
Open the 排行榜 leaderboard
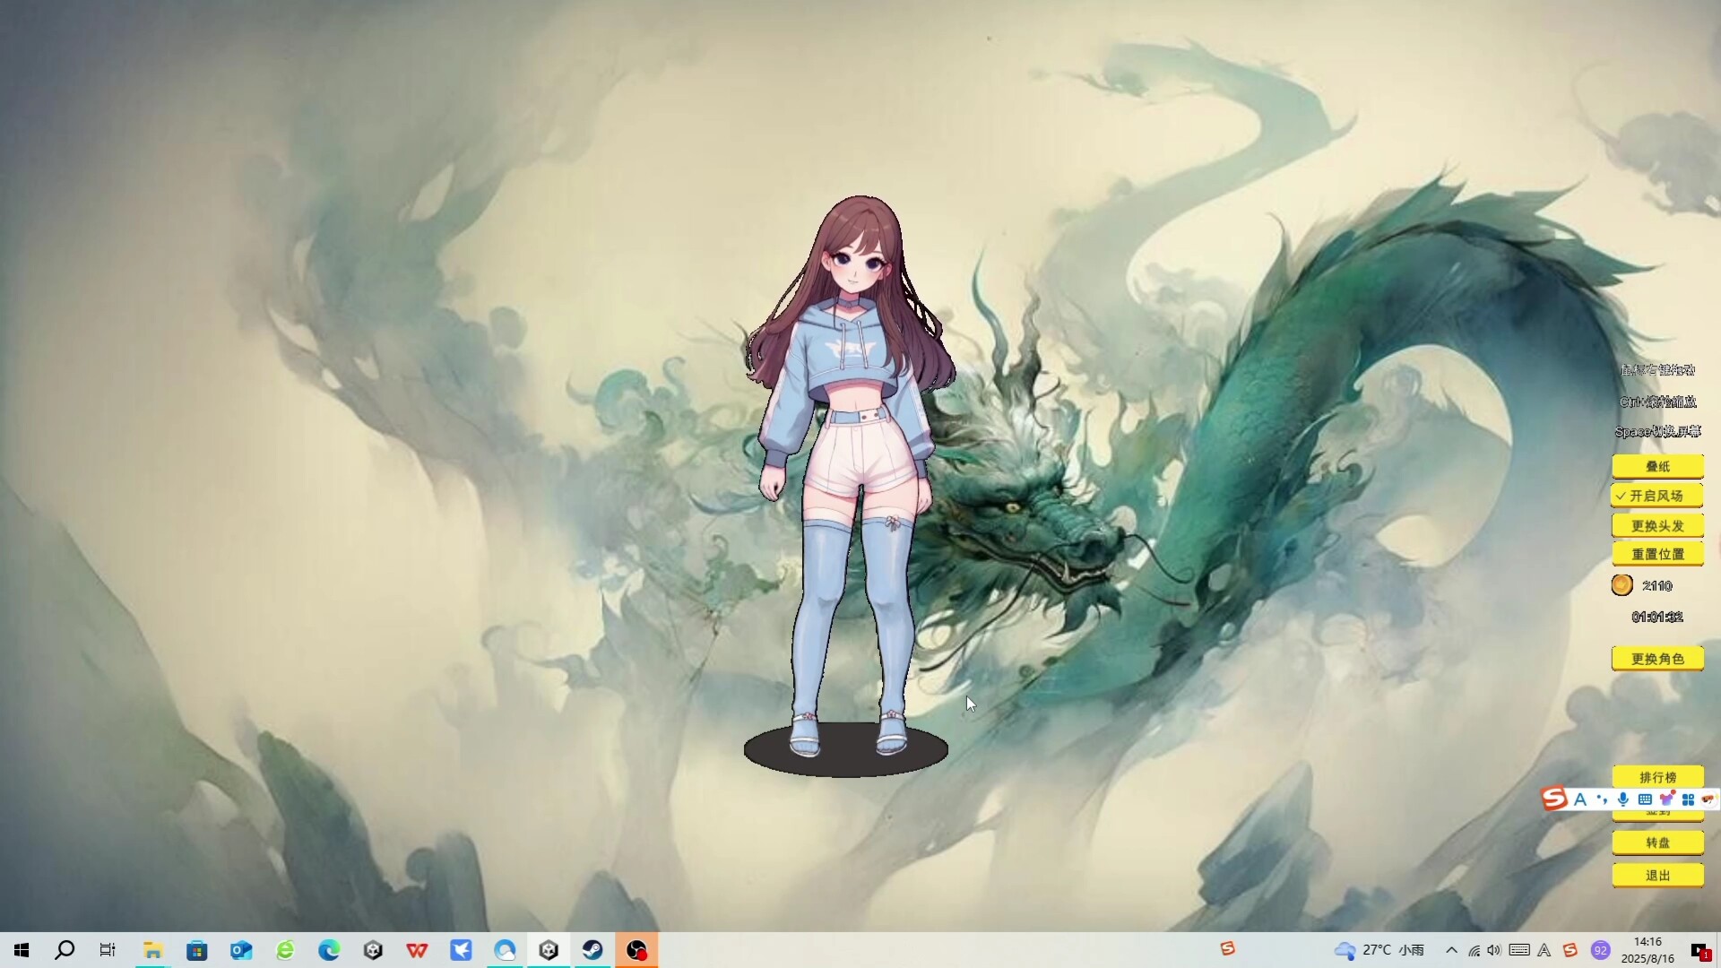pos(1658,776)
